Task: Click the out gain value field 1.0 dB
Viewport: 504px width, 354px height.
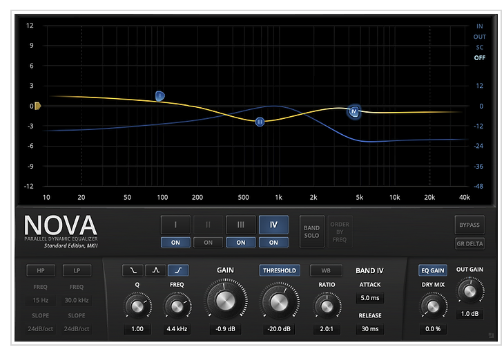Action: click(x=470, y=313)
